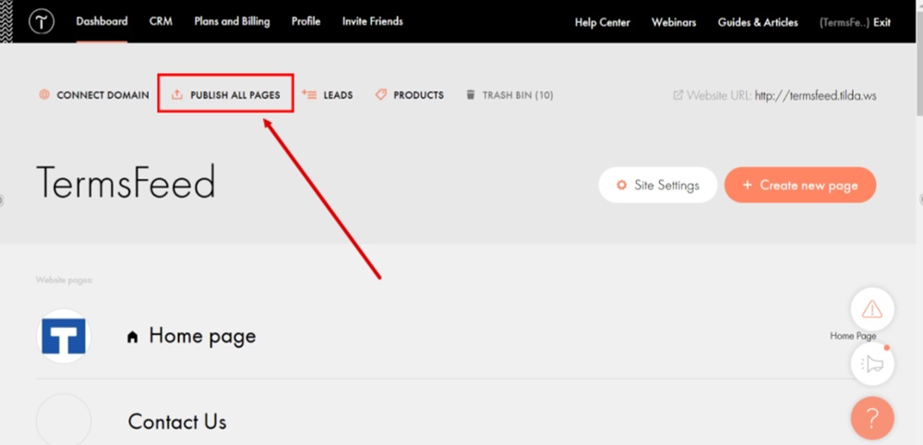Click the empty Contact Us thumbnail circle
The width and height of the screenshot is (923, 445).
tap(64, 419)
